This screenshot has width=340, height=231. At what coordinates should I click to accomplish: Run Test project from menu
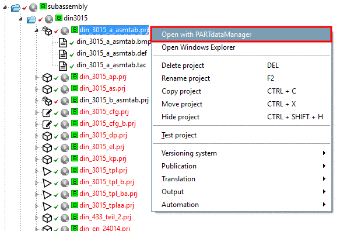click(241, 135)
